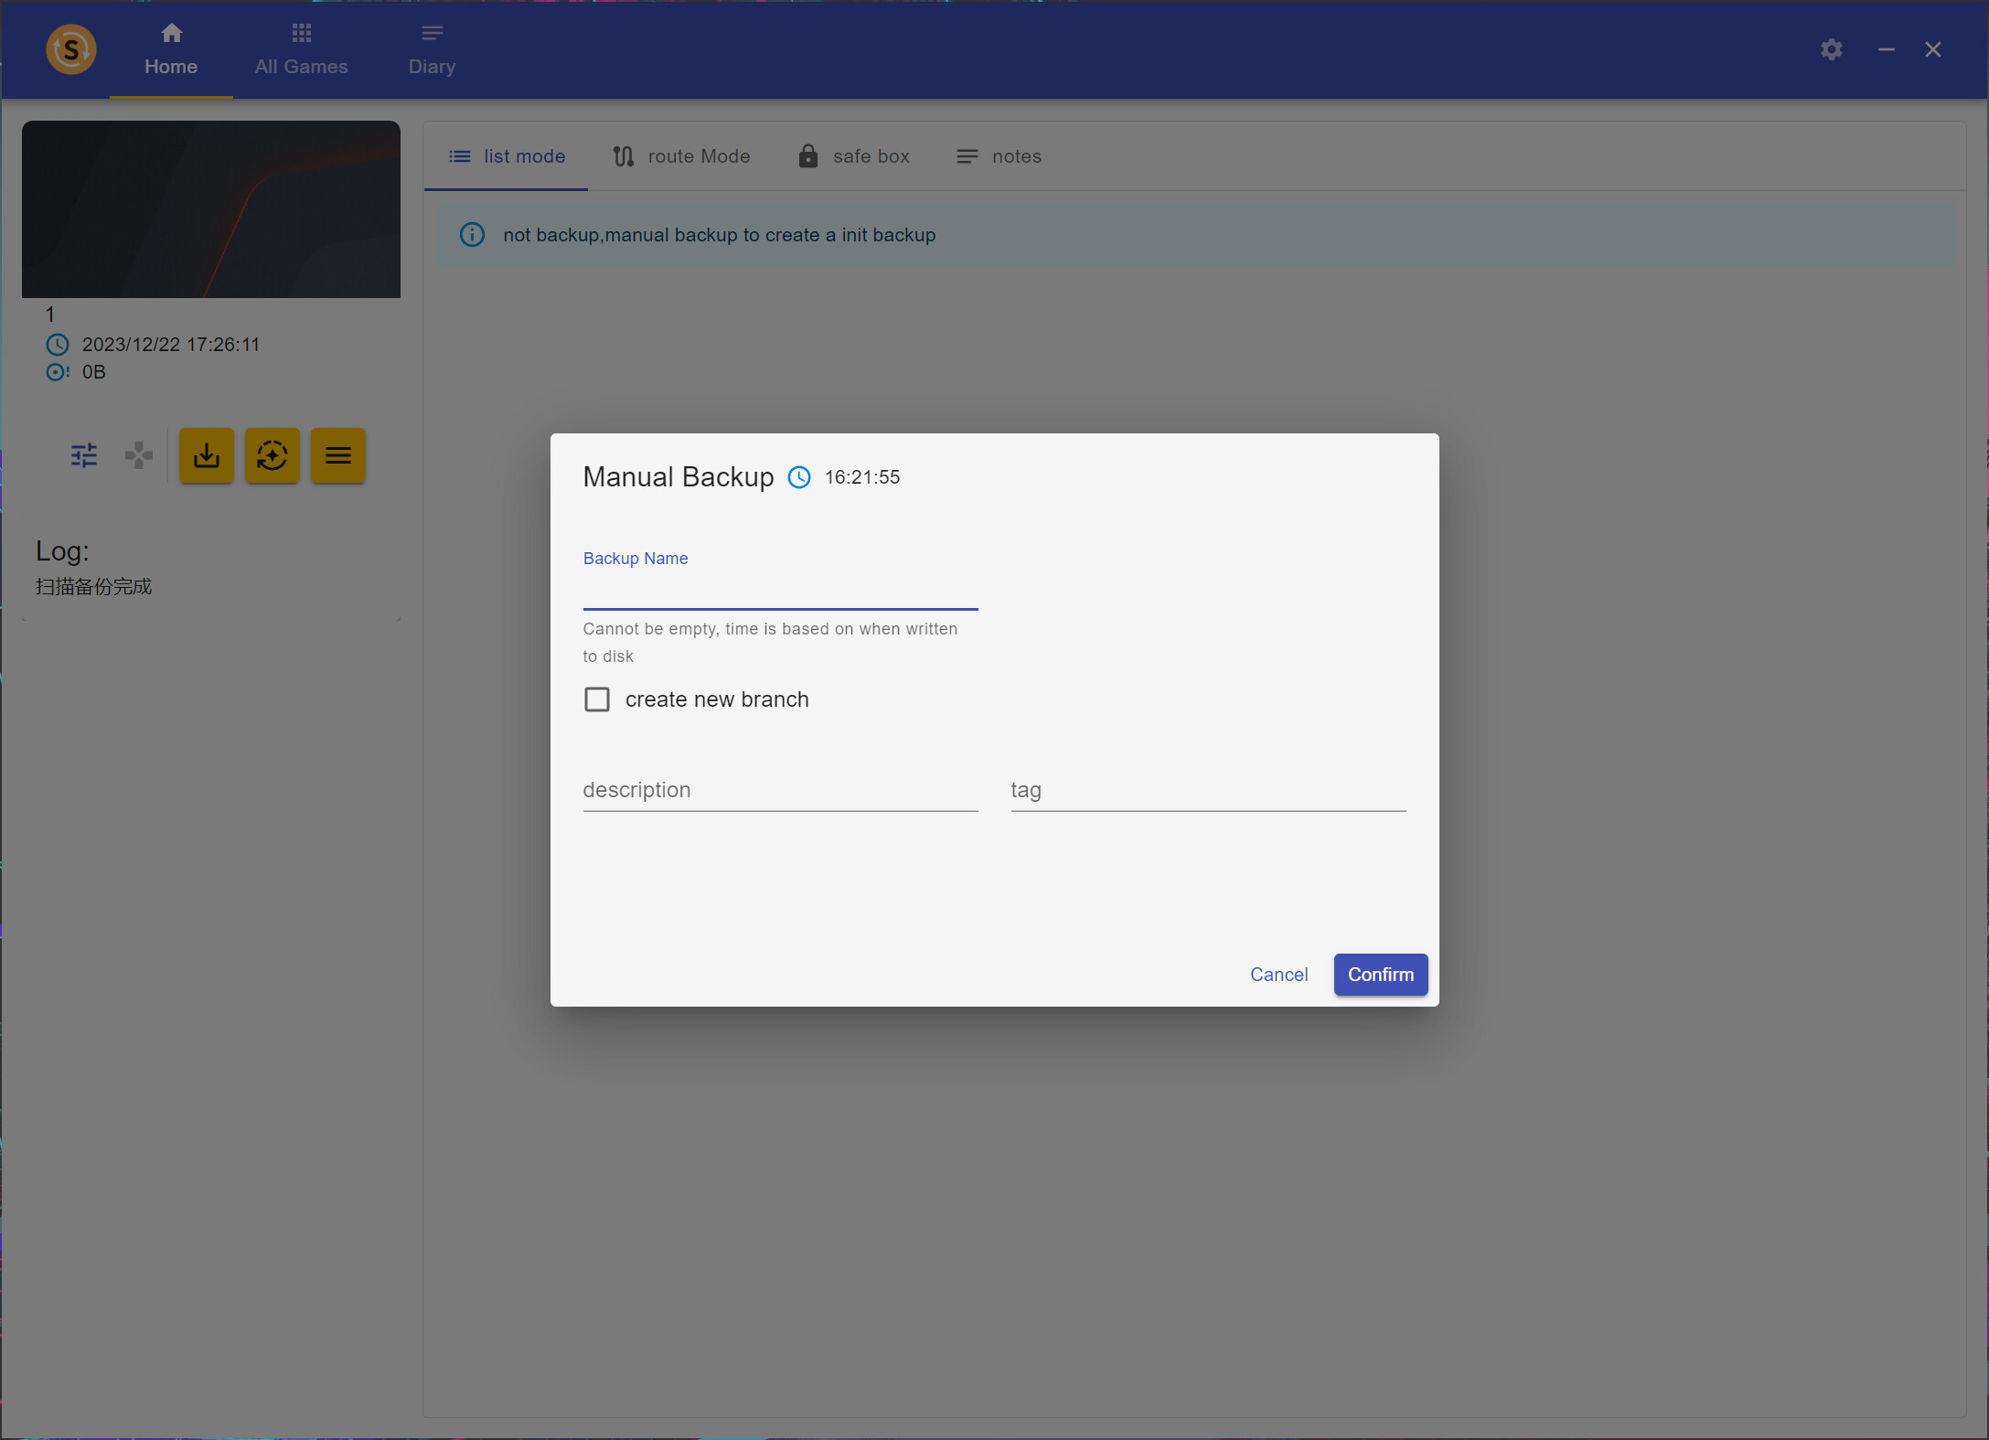Click the download backup icon button
This screenshot has width=1989, height=1440.
tap(206, 455)
